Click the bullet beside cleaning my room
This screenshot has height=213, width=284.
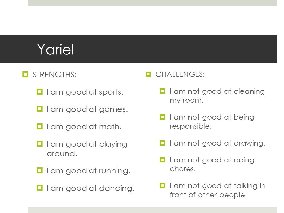pyautogui.click(x=162, y=91)
